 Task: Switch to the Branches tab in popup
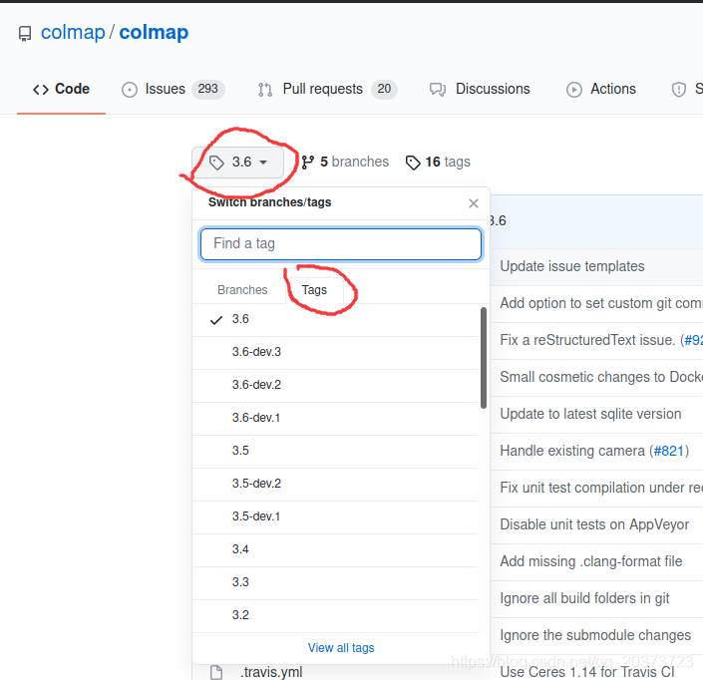coord(242,290)
